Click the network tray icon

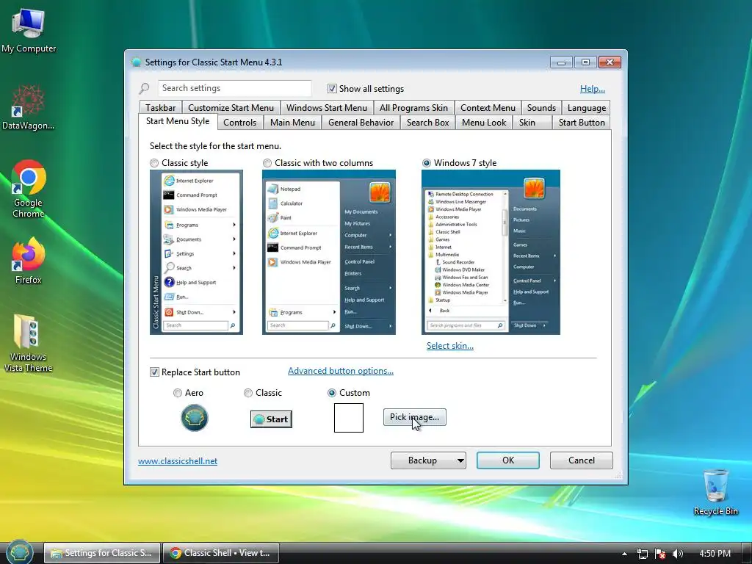pos(642,554)
